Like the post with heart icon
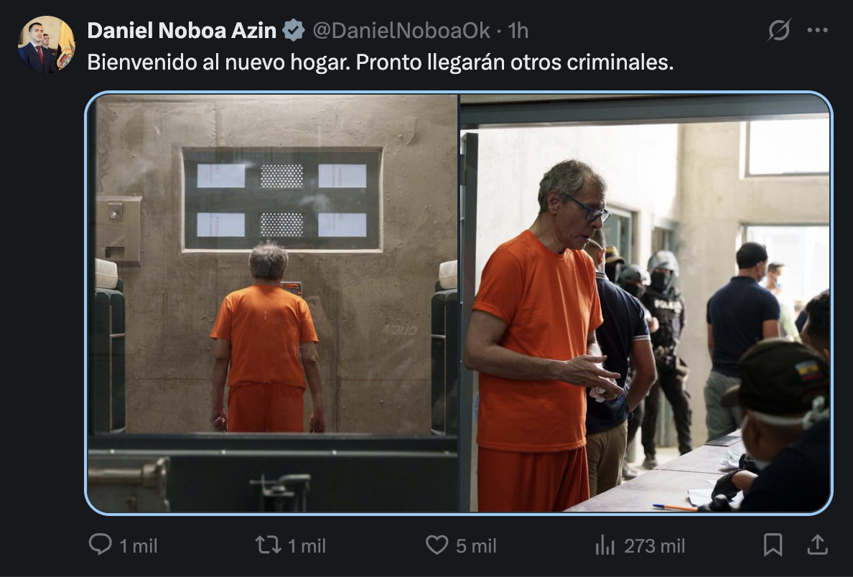This screenshot has width=853, height=577. [x=437, y=545]
